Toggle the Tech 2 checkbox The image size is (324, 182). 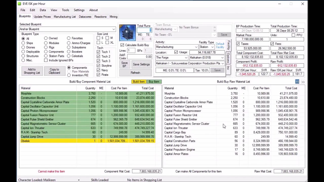98,56
